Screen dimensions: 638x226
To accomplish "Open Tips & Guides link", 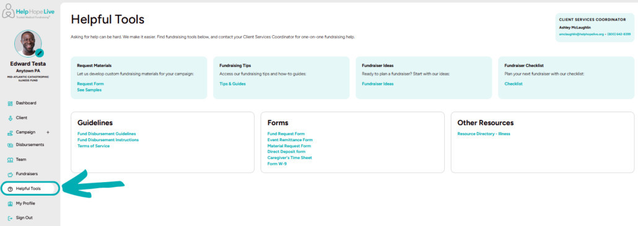I will (x=232, y=84).
